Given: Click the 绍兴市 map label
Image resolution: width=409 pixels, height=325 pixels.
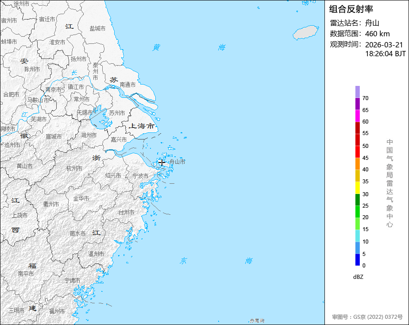Looking at the screenshot, I should pyautogui.click(x=113, y=175).
